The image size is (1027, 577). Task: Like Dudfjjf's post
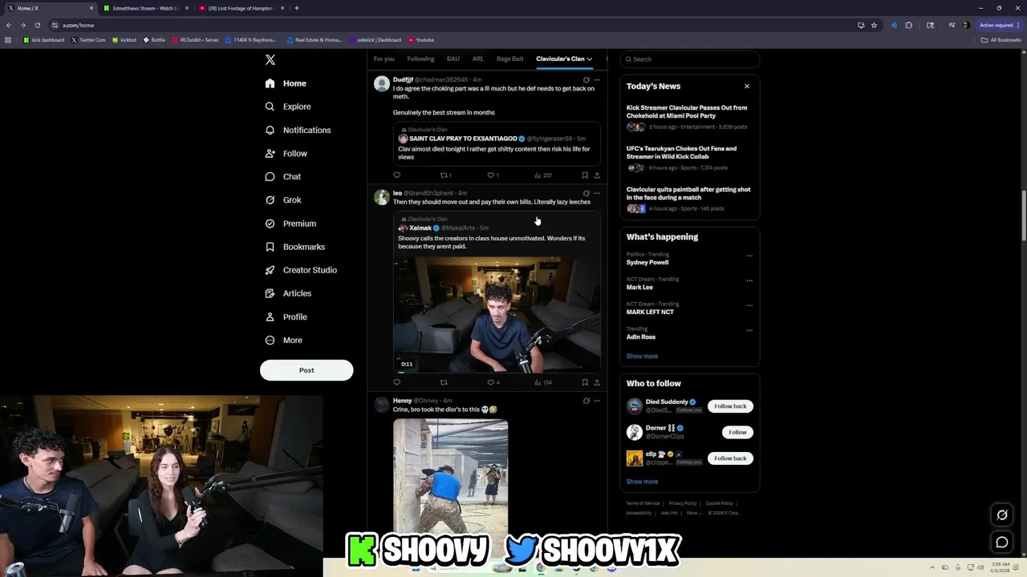point(491,175)
